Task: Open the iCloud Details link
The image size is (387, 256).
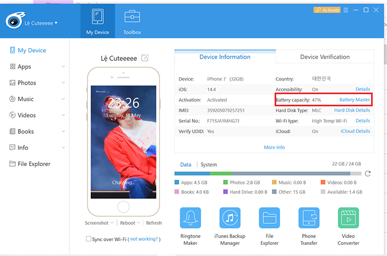Action: (x=355, y=131)
